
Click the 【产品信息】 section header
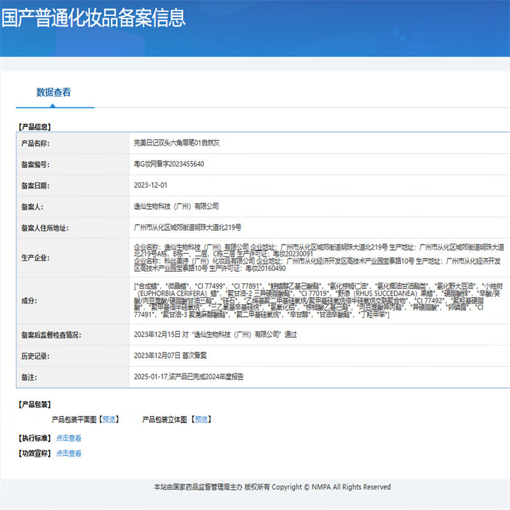coord(35,127)
